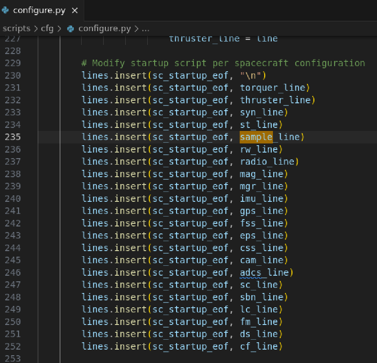Click 'imu_line' on line 240
The width and height of the screenshot is (377, 363).
tap(262, 198)
